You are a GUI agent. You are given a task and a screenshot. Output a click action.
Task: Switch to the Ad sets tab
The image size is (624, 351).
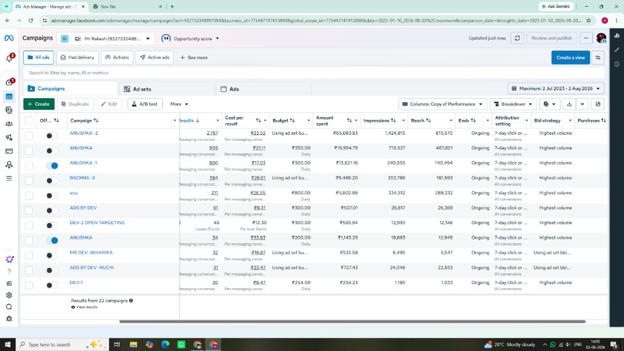tap(166, 89)
